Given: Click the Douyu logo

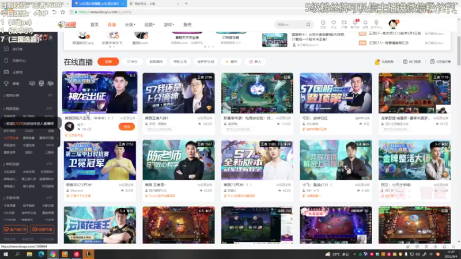Looking at the screenshot, I should pyautogui.click(x=67, y=25).
